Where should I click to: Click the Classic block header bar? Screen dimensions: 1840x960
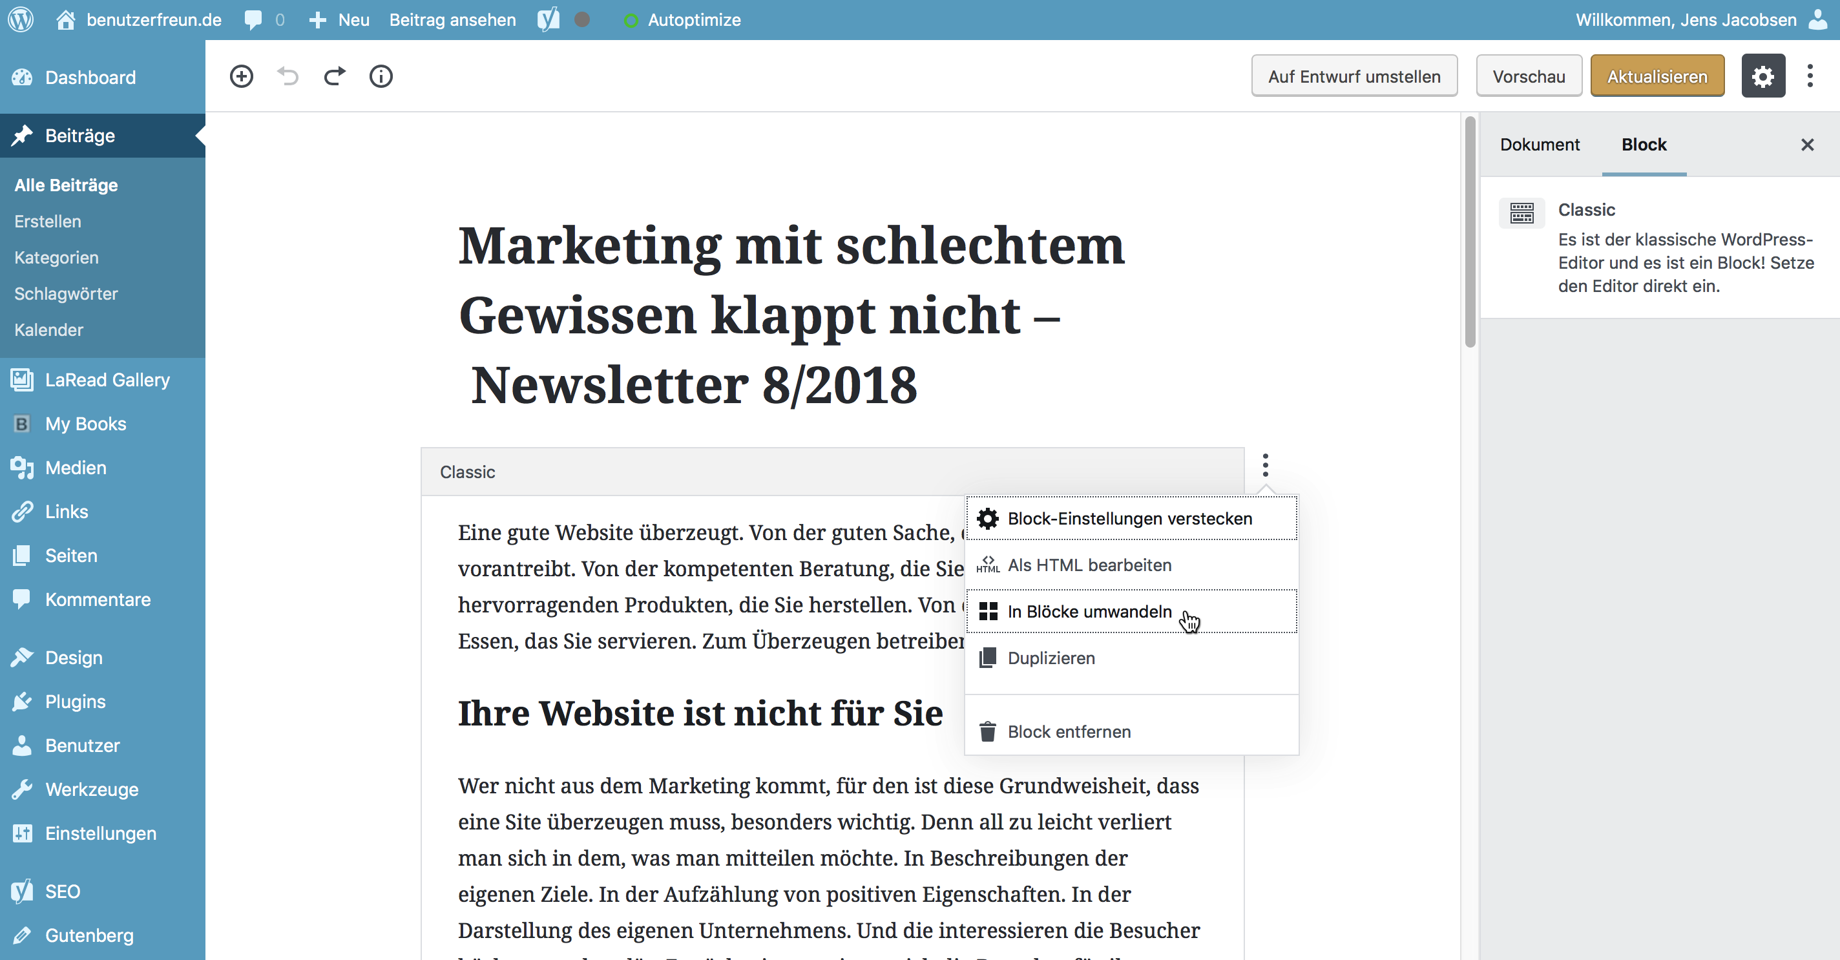[x=832, y=472]
